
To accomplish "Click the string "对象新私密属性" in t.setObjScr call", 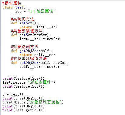I will [x=45, y=102].
